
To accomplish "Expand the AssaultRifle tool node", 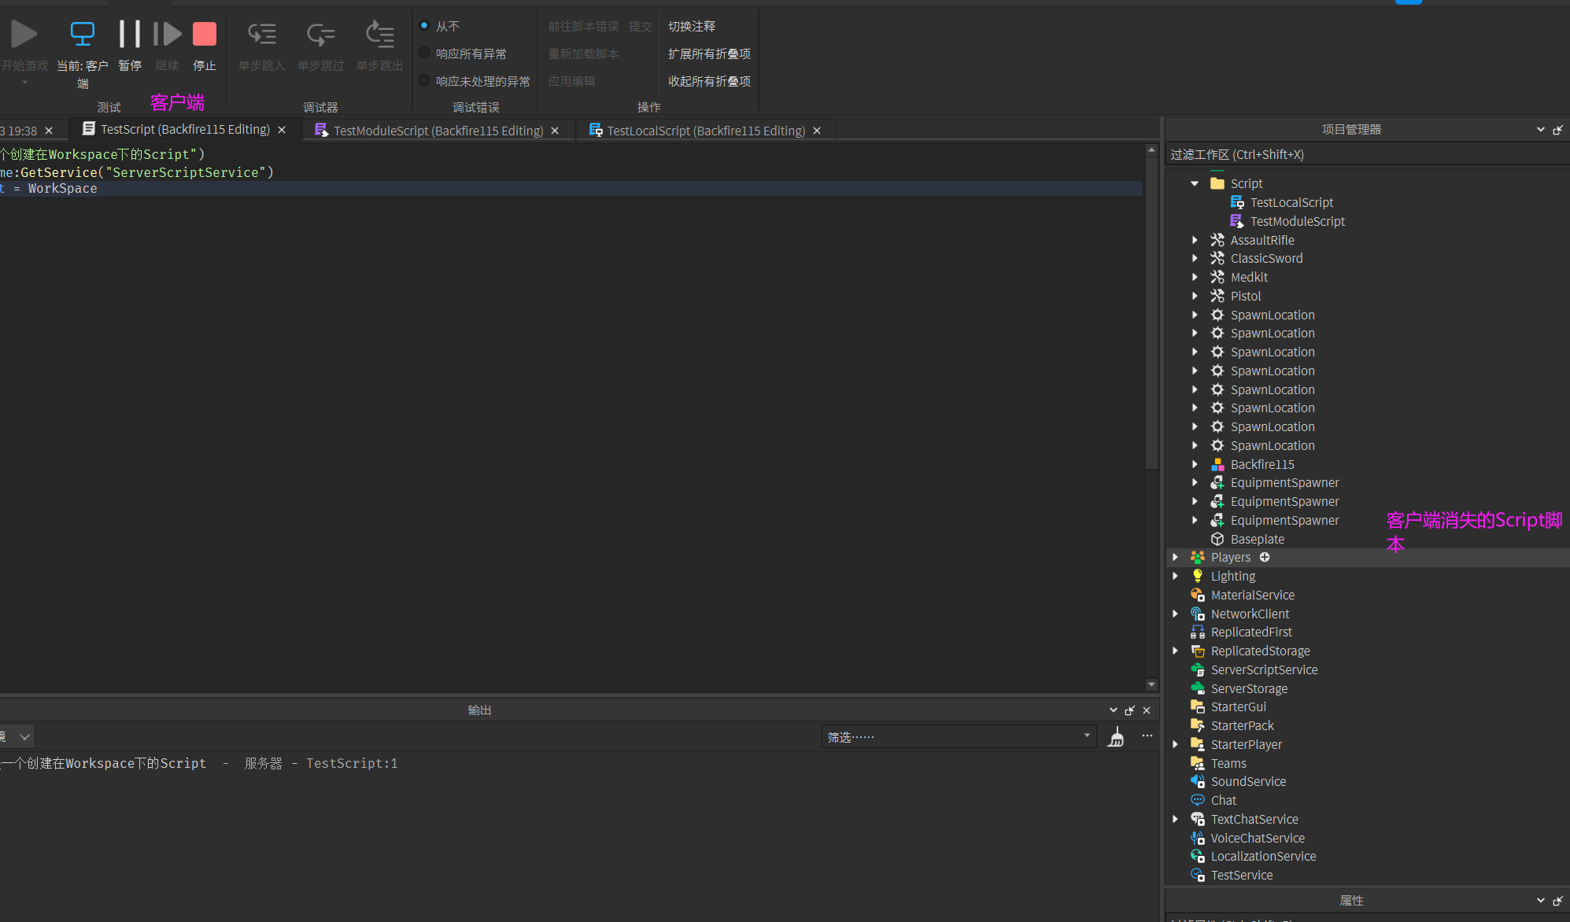I will (1195, 240).
